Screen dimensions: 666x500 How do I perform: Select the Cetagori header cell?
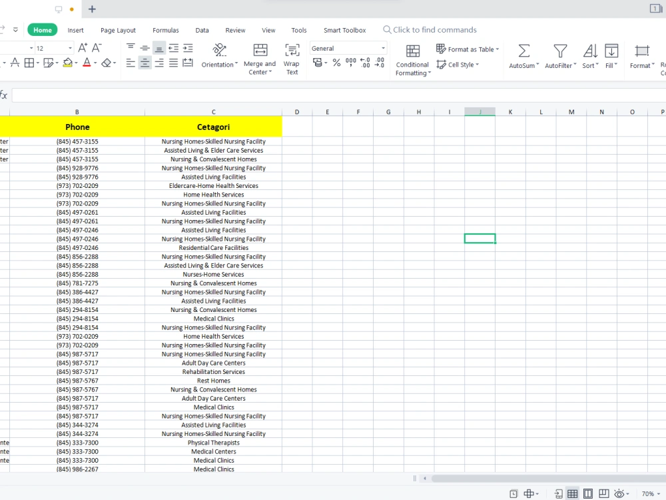pyautogui.click(x=213, y=127)
